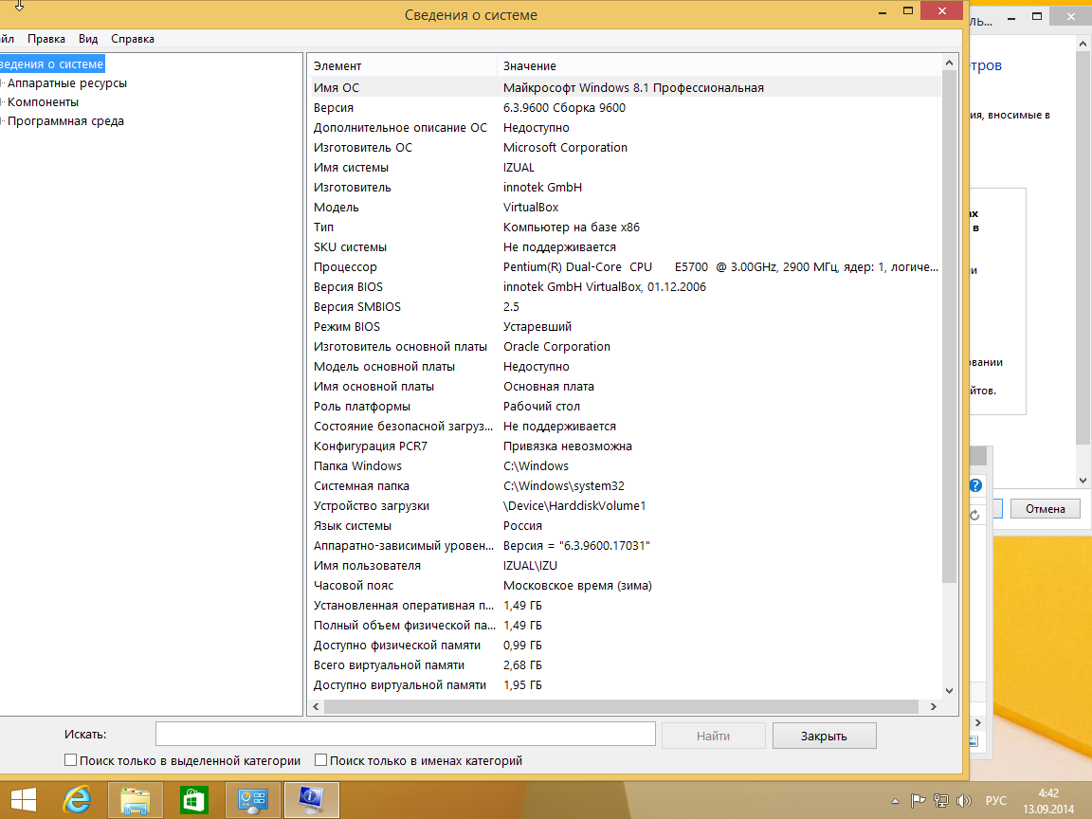Click horizontal scrollbar right arrow
Screen dimensions: 1092x819
(x=933, y=706)
